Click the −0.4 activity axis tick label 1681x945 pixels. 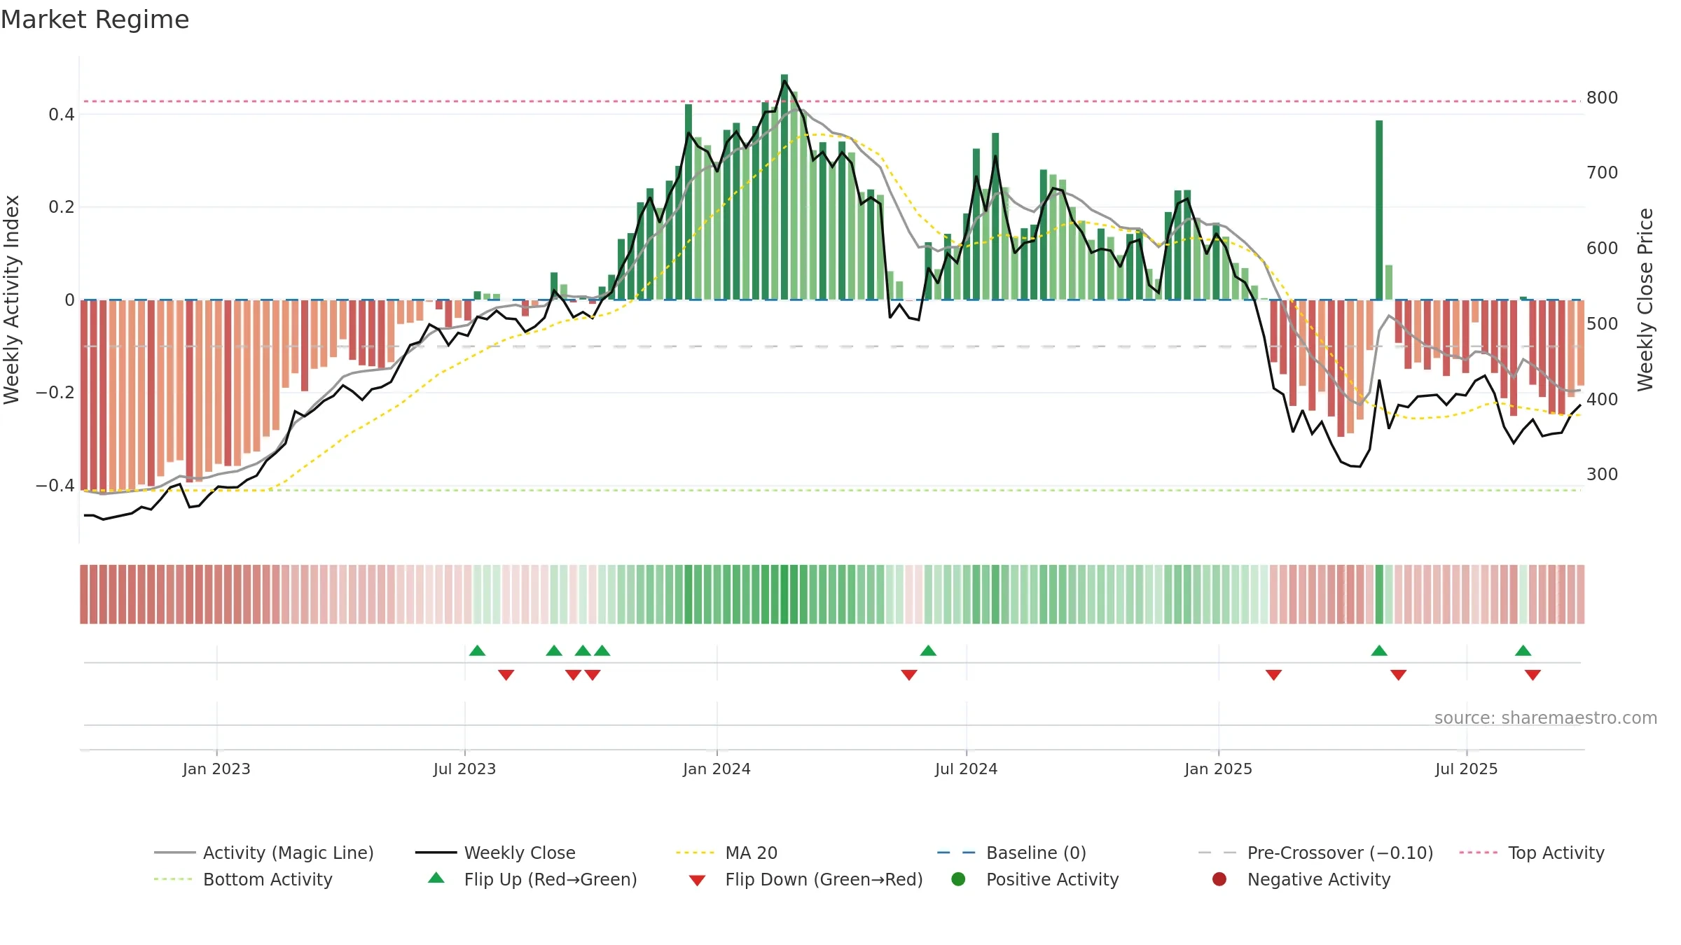(55, 485)
